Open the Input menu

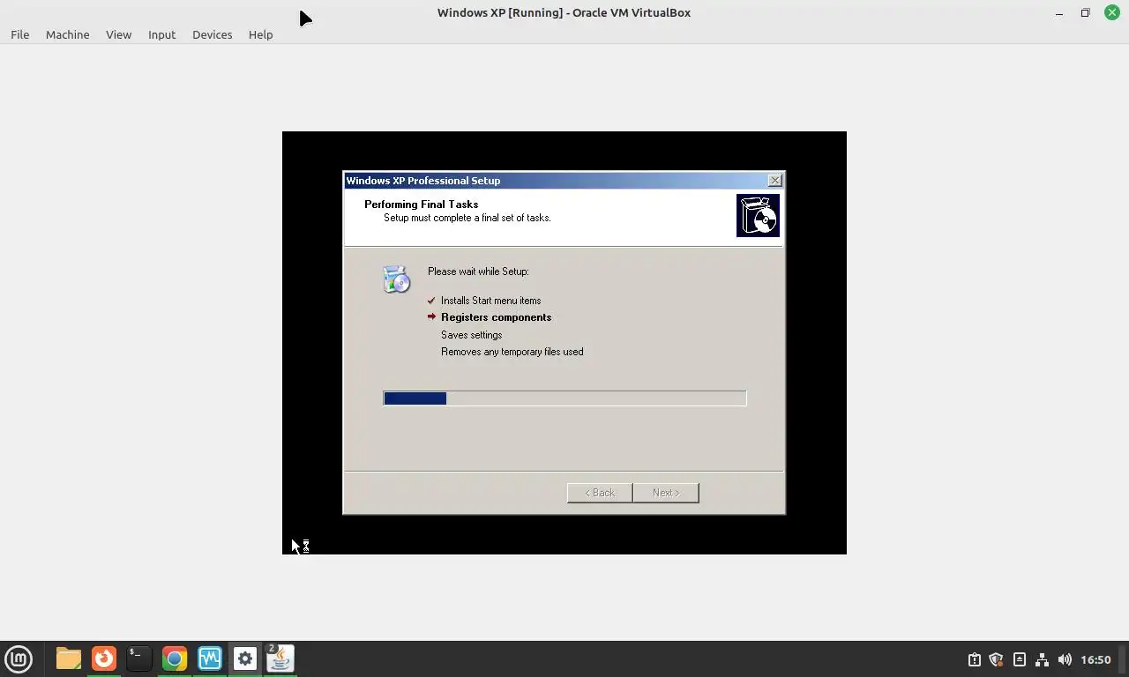[x=161, y=34]
